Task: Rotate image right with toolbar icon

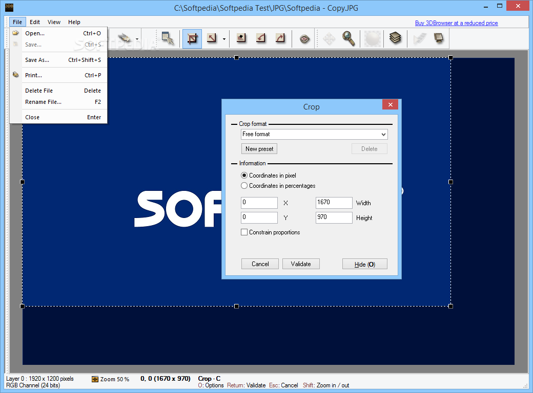Action: [x=280, y=38]
